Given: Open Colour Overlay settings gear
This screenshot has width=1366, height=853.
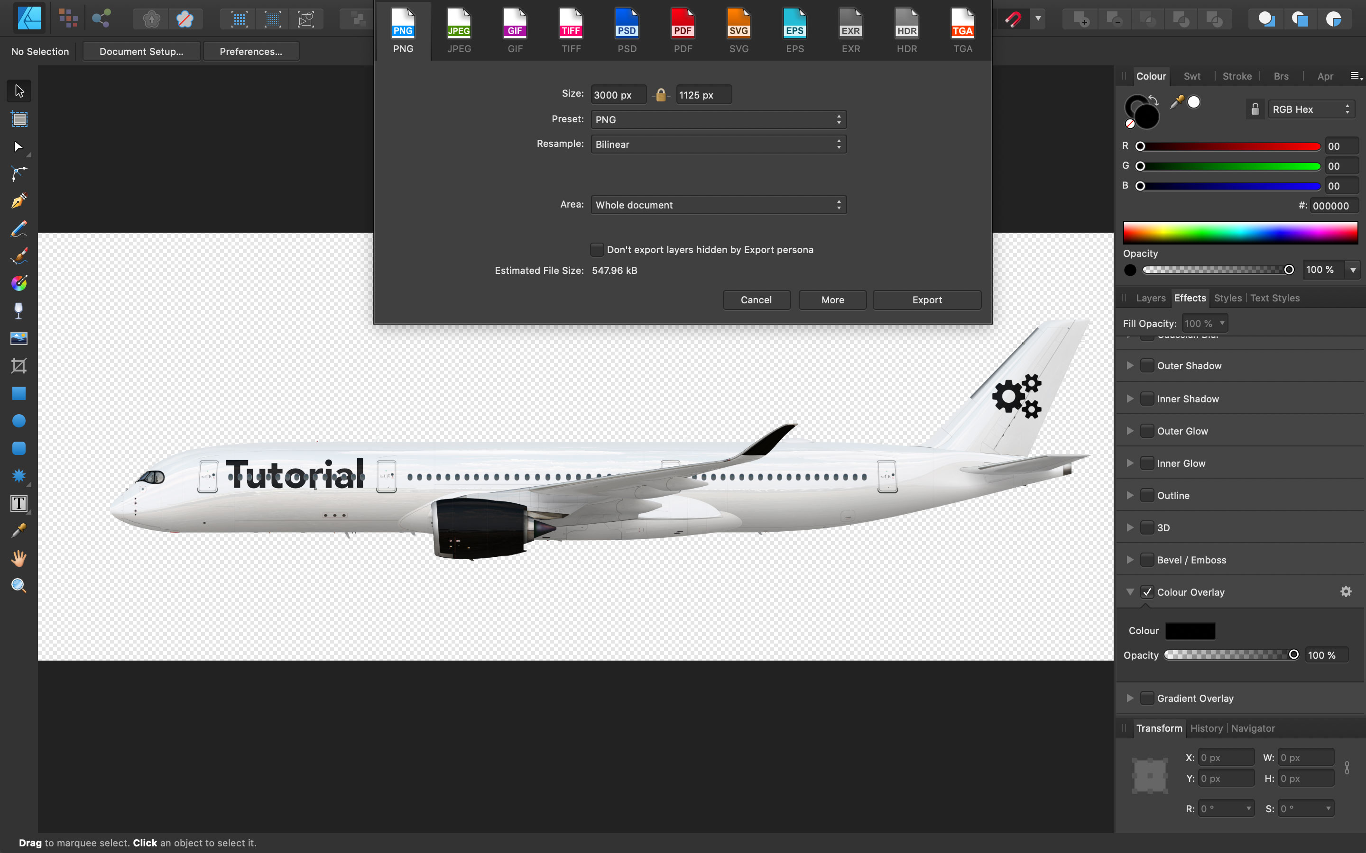Looking at the screenshot, I should pos(1346,591).
